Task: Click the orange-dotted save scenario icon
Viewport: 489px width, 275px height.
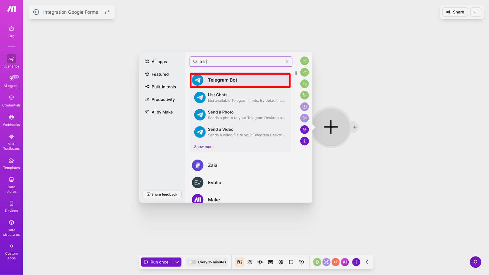Action: point(240,262)
